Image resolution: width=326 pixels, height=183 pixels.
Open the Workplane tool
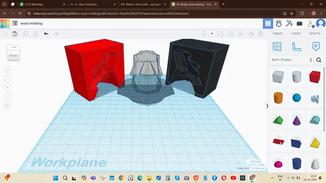[277, 46]
